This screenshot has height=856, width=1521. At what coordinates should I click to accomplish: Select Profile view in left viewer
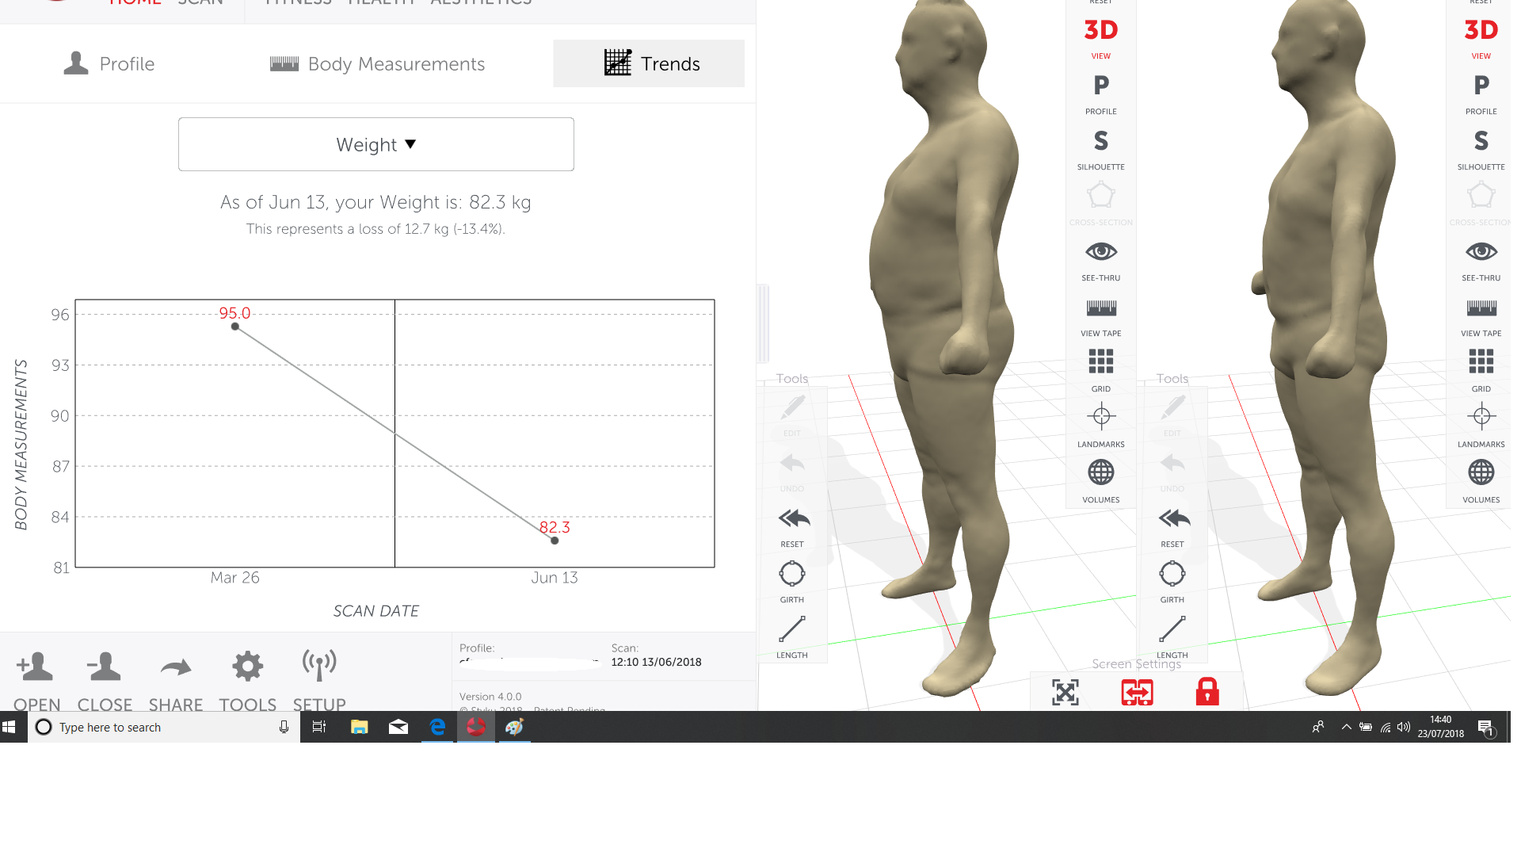tap(1101, 94)
